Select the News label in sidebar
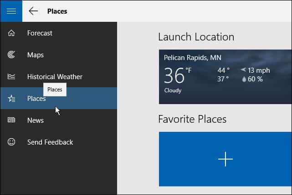Screen dimensions: 292x195 (x=36, y=120)
